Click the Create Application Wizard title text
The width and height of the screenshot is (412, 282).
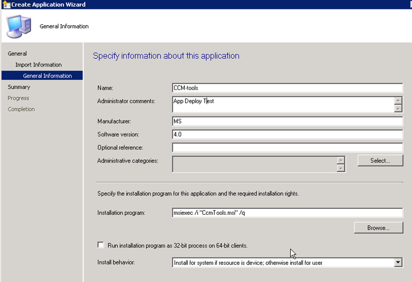pyautogui.click(x=48, y=4)
